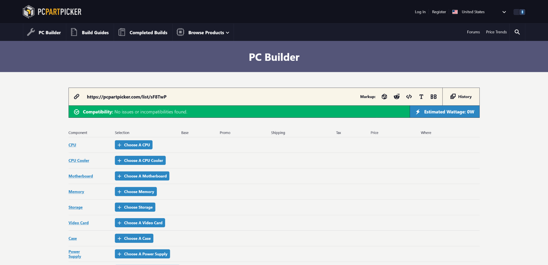
Task: Click the US flag icon
Action: coord(455,12)
